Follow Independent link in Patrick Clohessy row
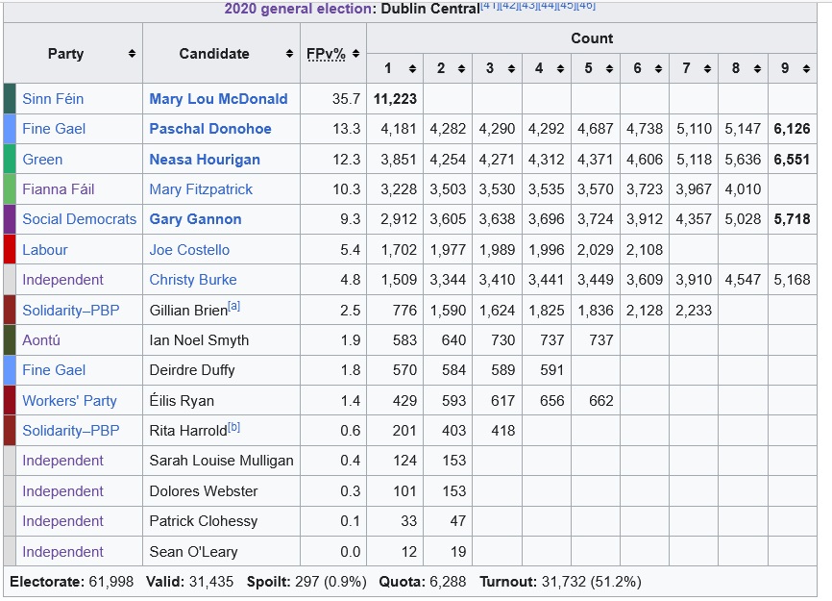The width and height of the screenshot is (832, 601). point(62,521)
